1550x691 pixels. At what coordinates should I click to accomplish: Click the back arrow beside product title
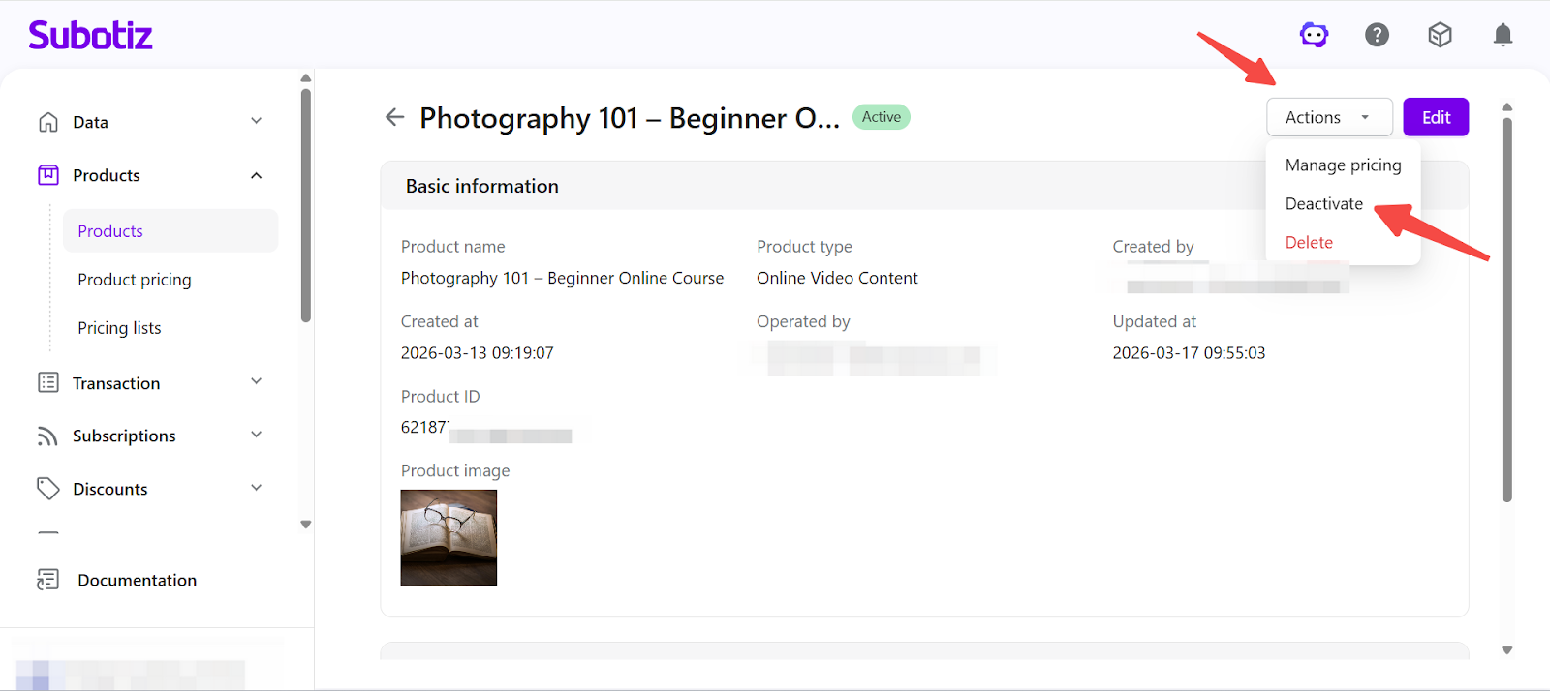coord(394,117)
